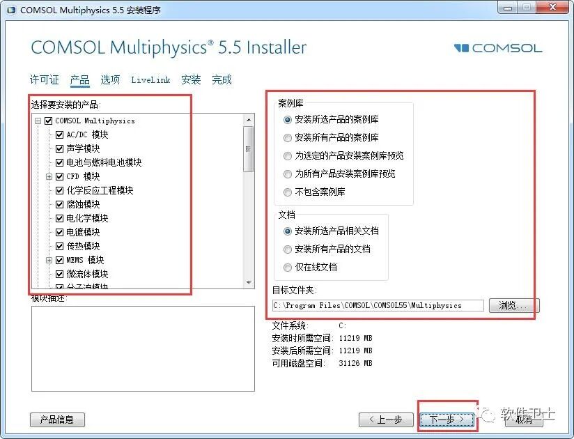
Task: Open the 选项 step tab
Action: pos(110,79)
